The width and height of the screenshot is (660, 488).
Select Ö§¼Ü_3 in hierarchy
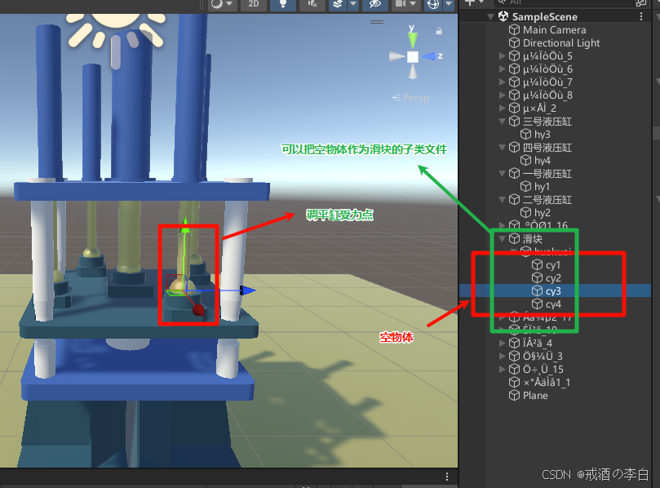pyautogui.click(x=543, y=357)
